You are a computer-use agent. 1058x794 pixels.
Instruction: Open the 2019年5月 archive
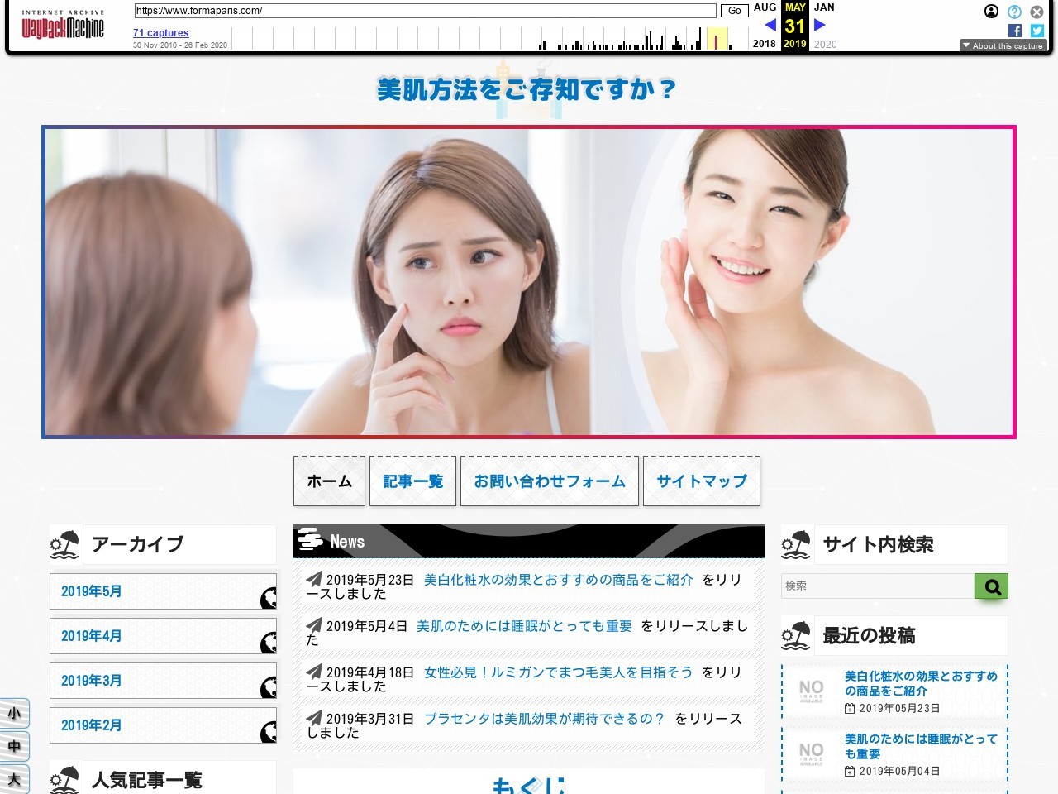click(163, 591)
